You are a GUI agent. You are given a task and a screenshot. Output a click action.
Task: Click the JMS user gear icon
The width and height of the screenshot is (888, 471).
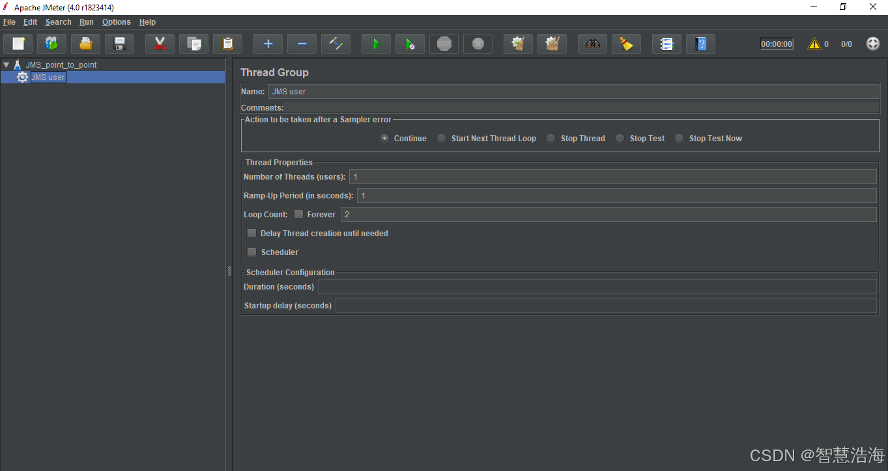click(x=23, y=77)
